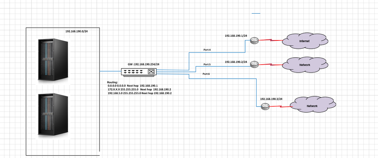Select the upper server rack image

tap(53, 59)
